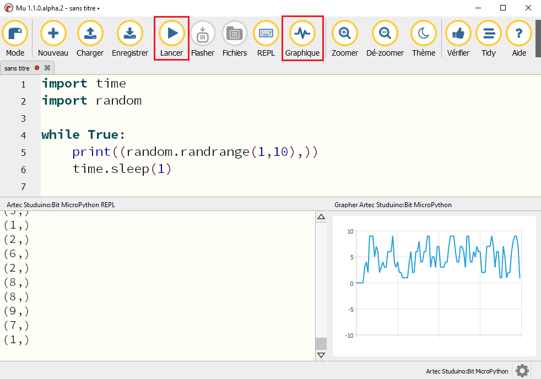Click the 'time.sleep(1)' line
The width and height of the screenshot is (541, 379).
tap(122, 169)
